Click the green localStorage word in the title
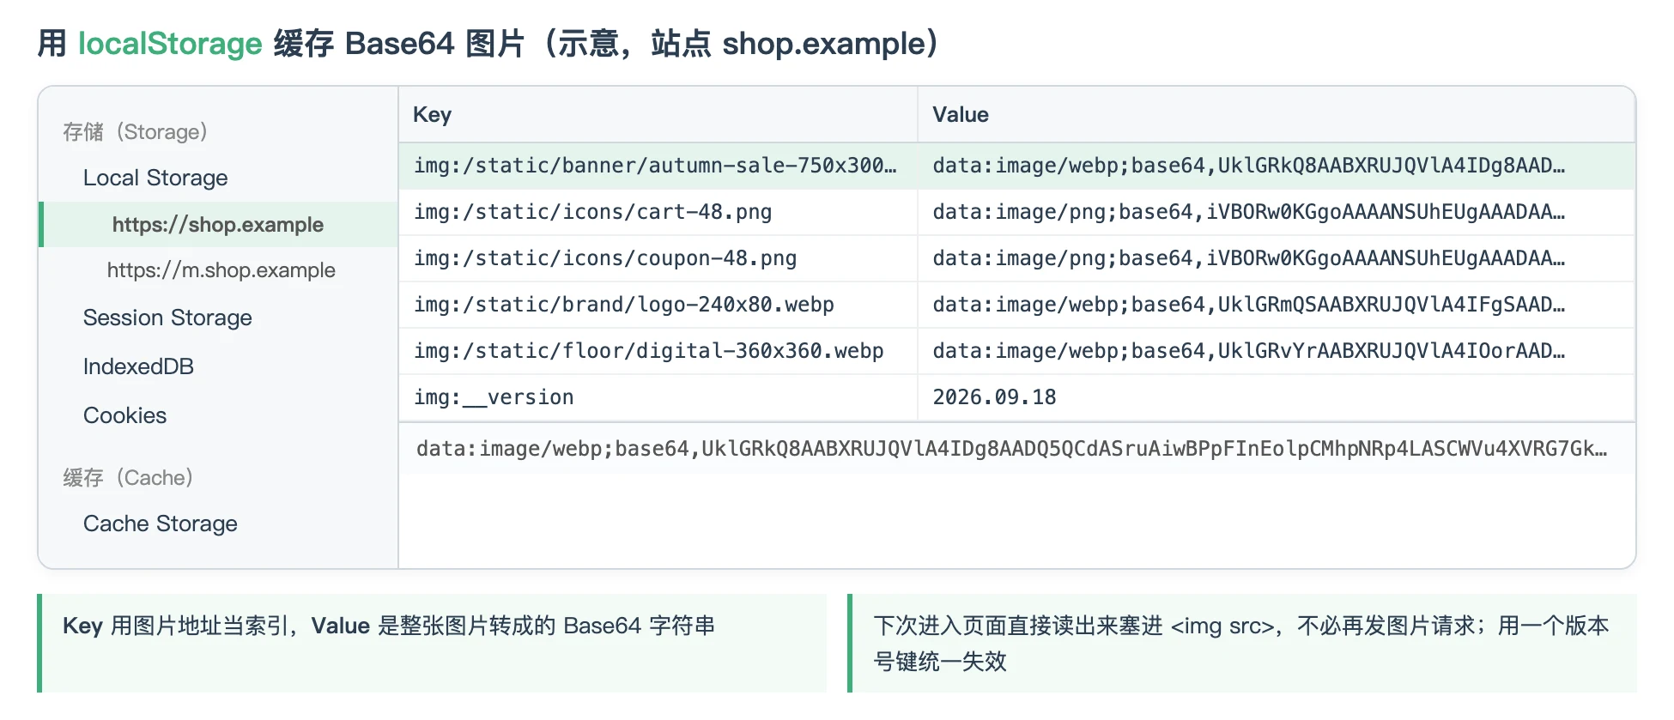 (170, 44)
